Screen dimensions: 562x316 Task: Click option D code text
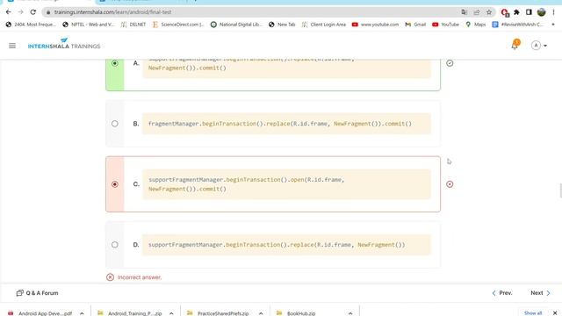pyautogui.click(x=277, y=245)
